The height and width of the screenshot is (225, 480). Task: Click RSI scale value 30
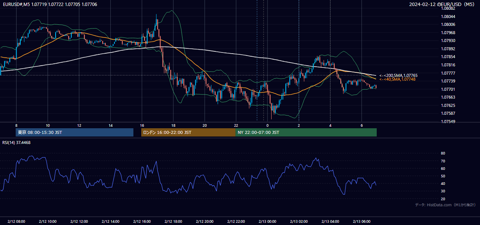443,191
